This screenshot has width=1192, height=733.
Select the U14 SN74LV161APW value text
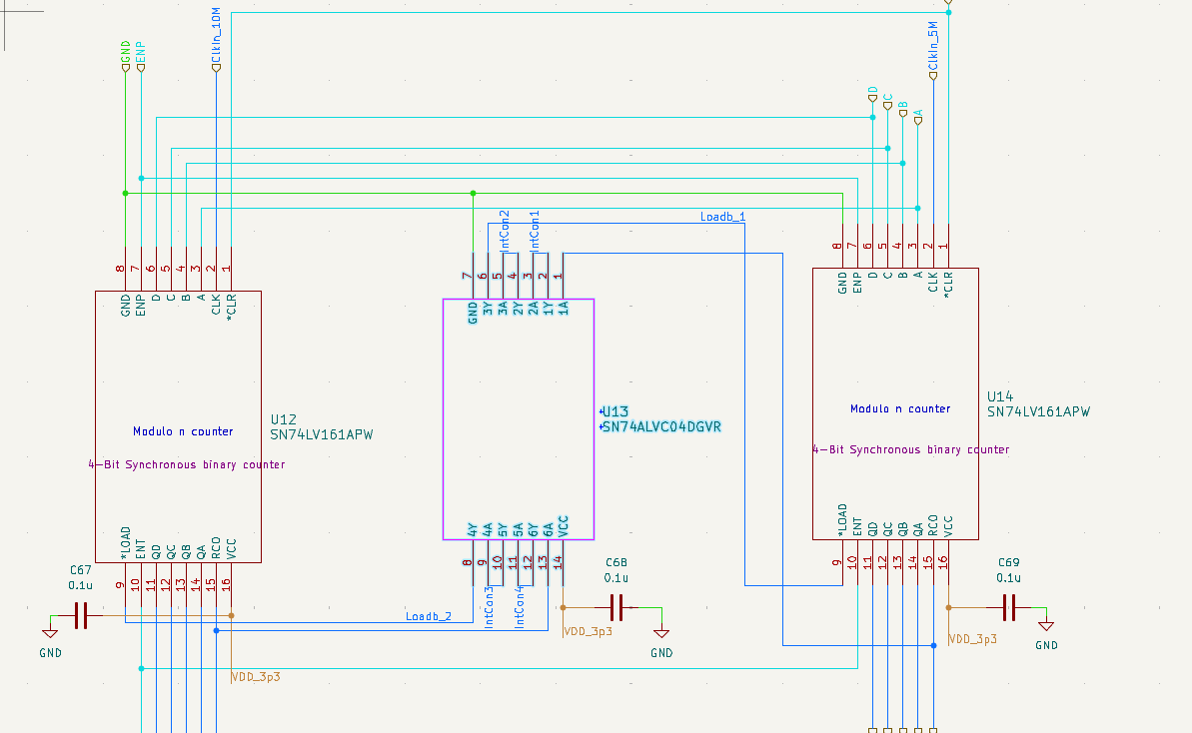[x=1038, y=411]
